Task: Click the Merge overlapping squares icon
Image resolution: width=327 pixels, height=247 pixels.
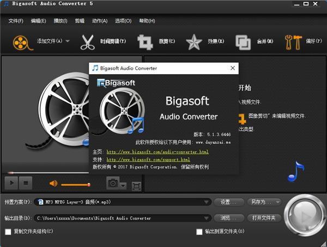Action: [243, 43]
